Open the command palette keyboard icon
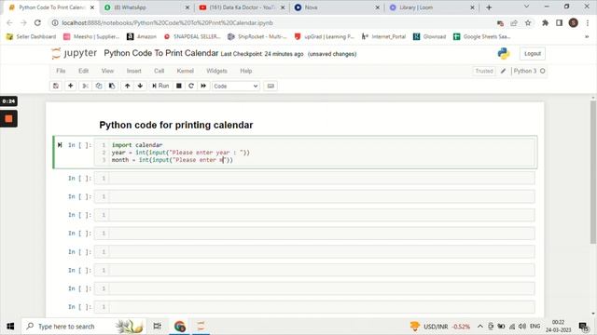Screen dimensions: 597x335 [271, 86]
